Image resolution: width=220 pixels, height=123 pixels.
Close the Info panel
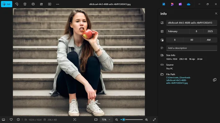click(216, 13)
